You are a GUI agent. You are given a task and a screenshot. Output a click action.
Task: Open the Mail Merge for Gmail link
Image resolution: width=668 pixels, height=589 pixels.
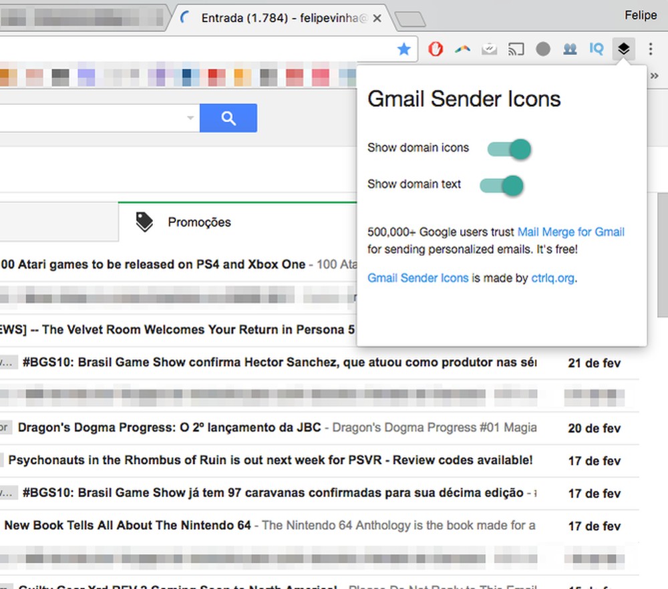[x=570, y=232]
